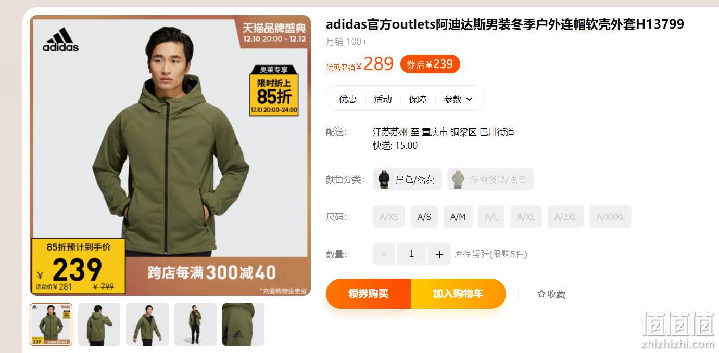Select the 深橄榄绿/黑色 color option
The image size is (719, 353).
[490, 179]
